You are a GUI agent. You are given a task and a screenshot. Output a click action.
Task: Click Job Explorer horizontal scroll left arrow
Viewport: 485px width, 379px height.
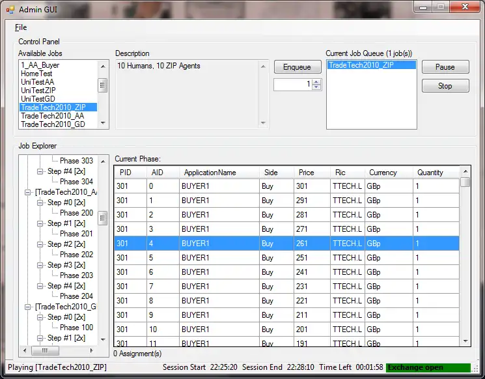coord(25,350)
